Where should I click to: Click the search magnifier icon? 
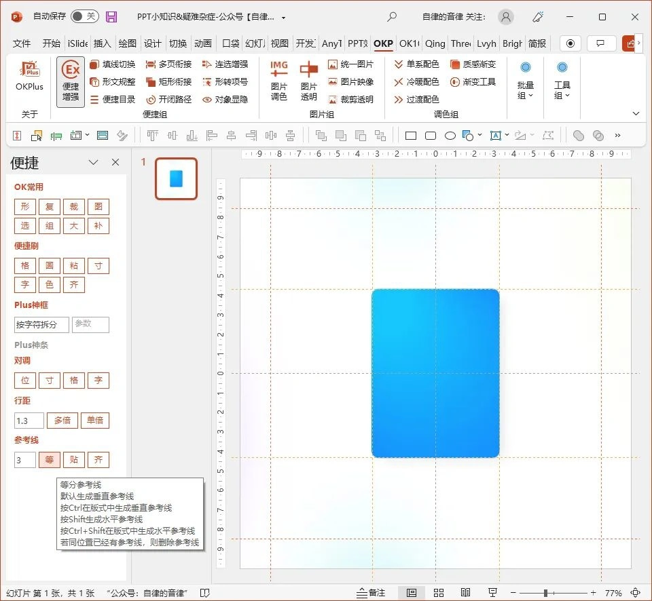pos(392,17)
